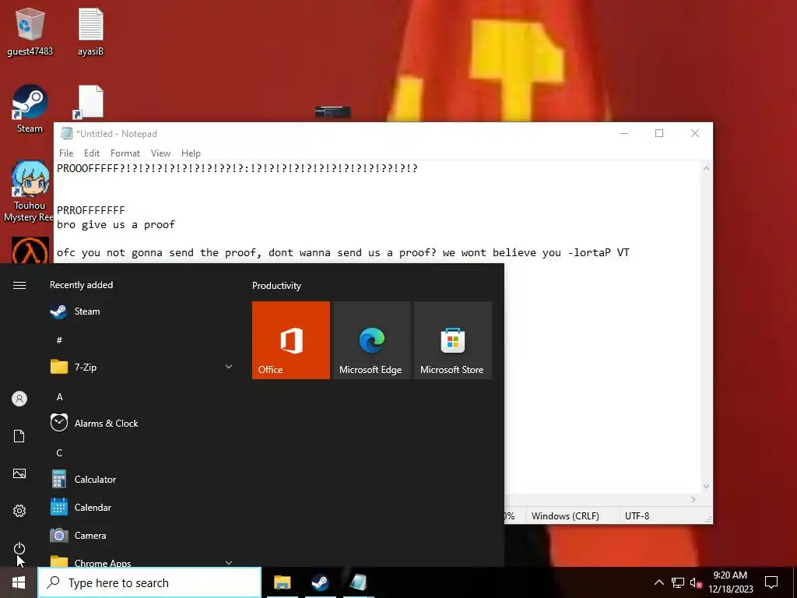The image size is (797, 598).
Task: Select the Half-Life lambda desktop icon
Action: pyautogui.click(x=30, y=250)
